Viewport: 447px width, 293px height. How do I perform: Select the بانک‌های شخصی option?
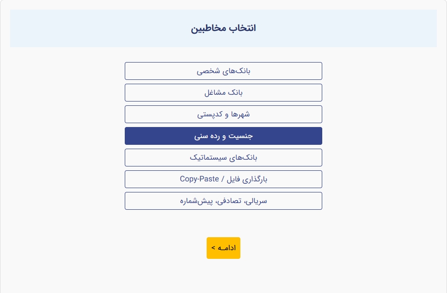(223, 71)
